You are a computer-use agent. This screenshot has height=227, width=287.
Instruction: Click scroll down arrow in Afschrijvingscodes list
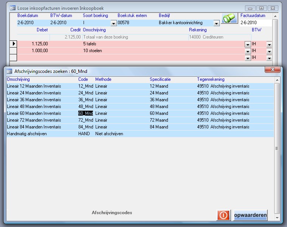(x=277, y=218)
